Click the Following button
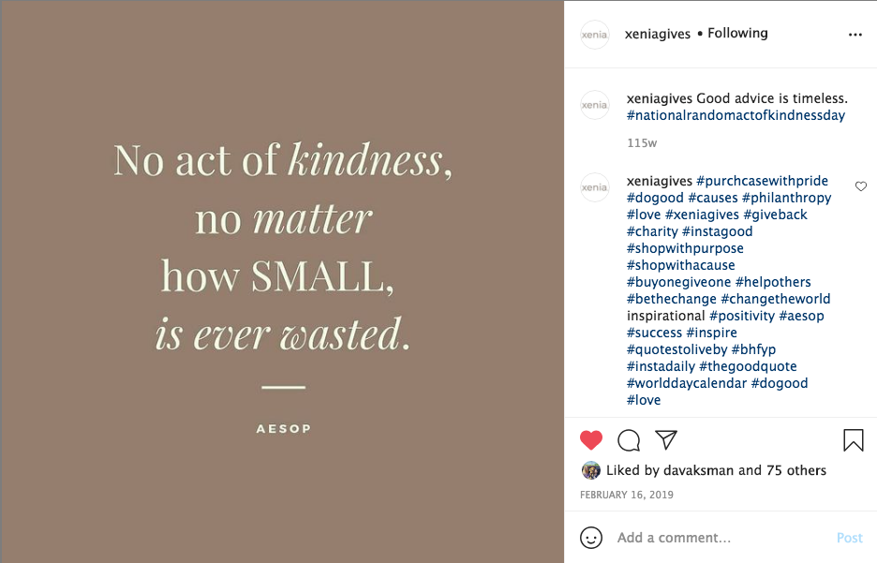 point(737,34)
